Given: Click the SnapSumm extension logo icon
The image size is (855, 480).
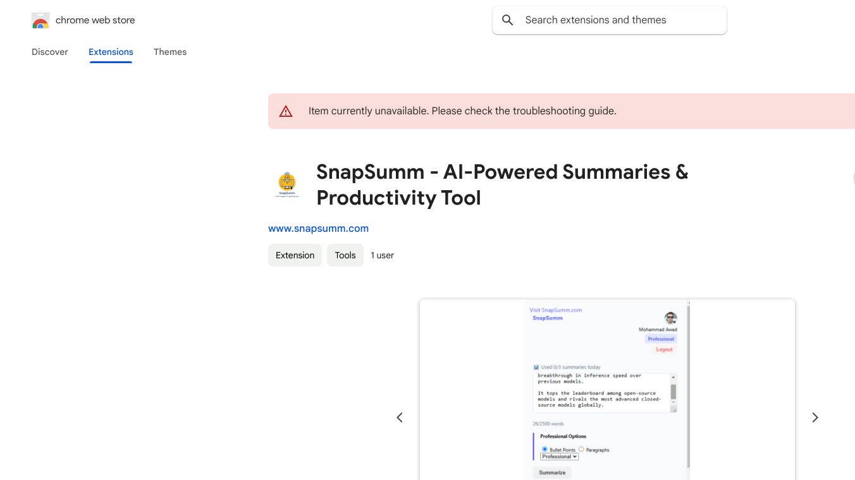Looking at the screenshot, I should (x=287, y=184).
